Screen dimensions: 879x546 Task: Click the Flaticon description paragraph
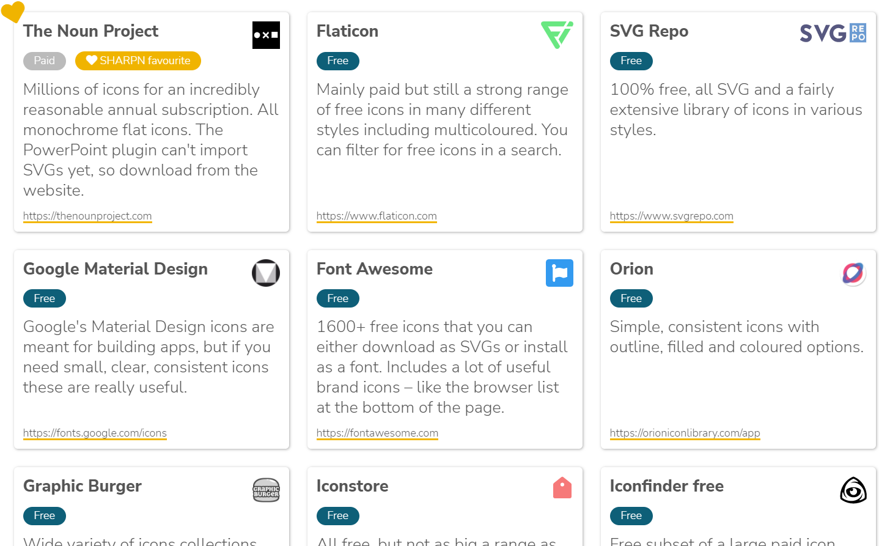click(443, 120)
